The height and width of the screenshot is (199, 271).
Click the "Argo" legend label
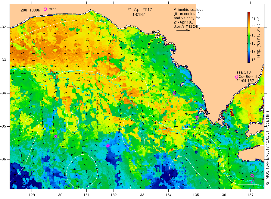tap(52, 9)
